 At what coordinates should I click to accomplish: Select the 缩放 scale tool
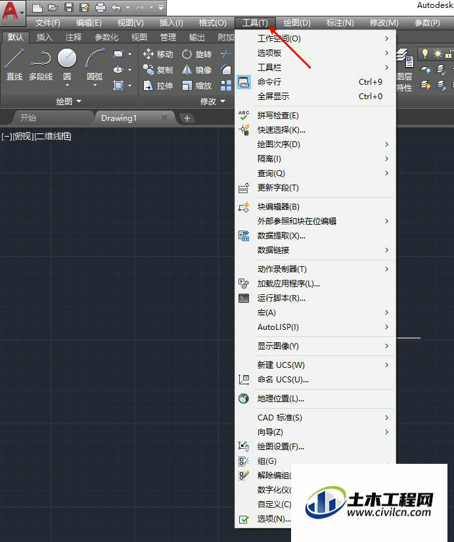(196, 85)
